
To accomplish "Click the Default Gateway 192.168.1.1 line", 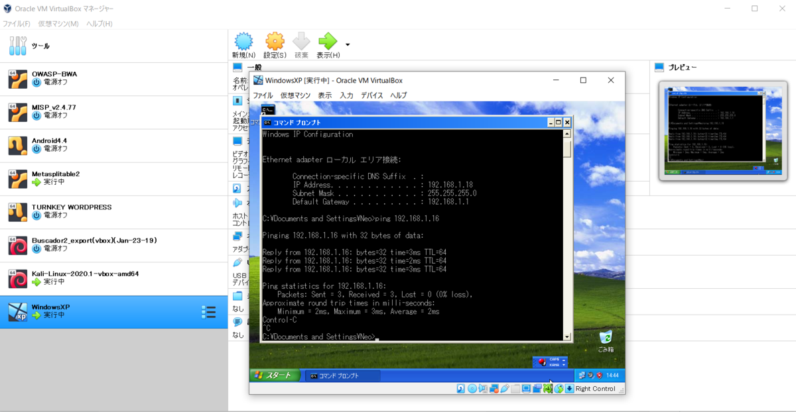I will click(380, 201).
